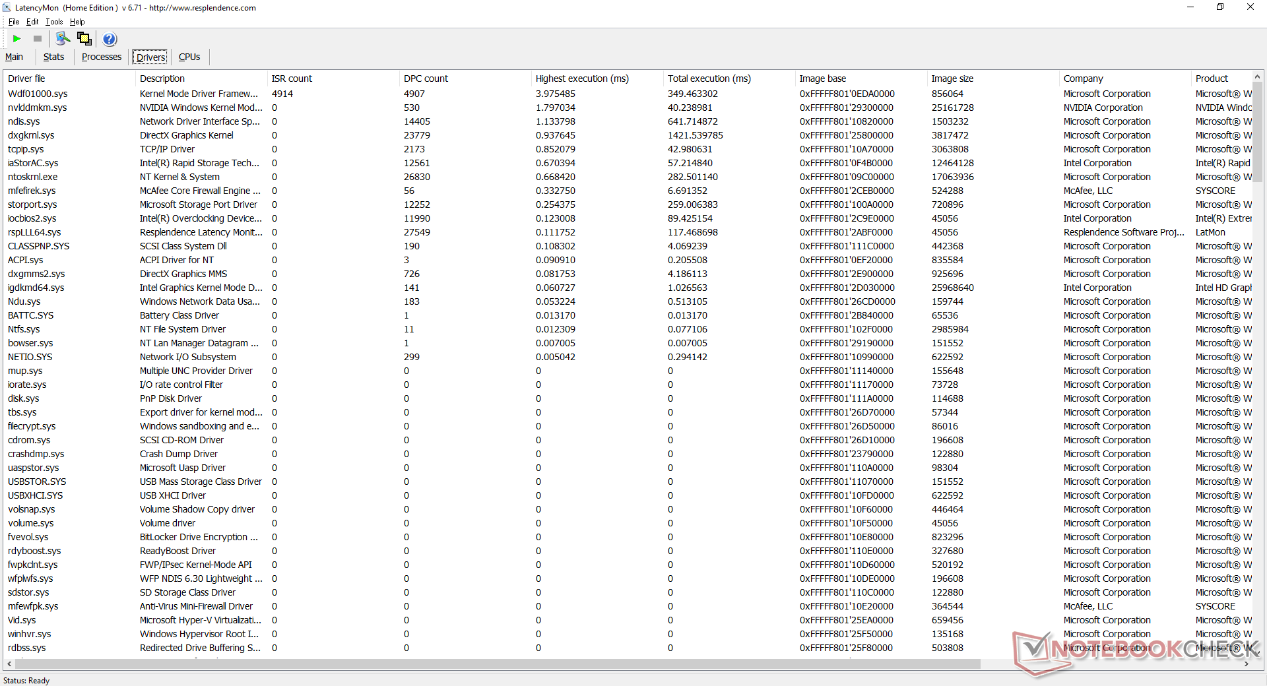Screen dimensions: 1267x686
Task: Select the dxgkrnl.sys driver row
Action: tap(628, 135)
